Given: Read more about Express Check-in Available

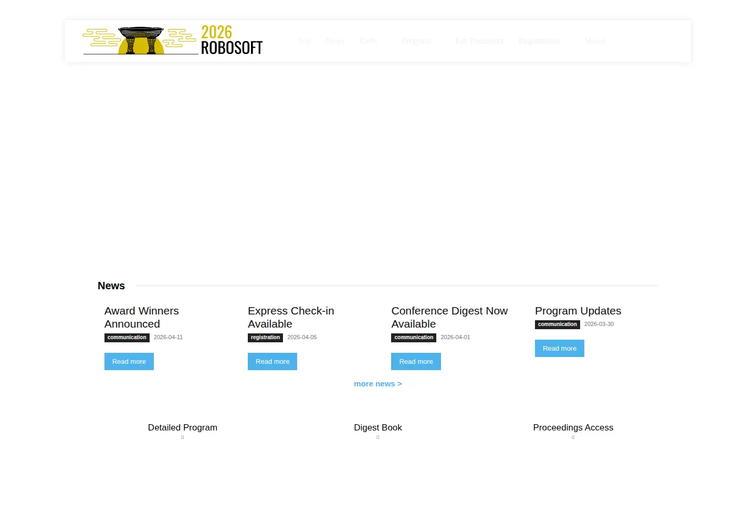Looking at the screenshot, I should pyautogui.click(x=272, y=361).
